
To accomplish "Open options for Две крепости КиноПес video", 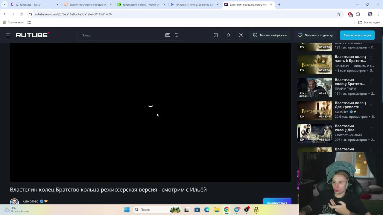I will (371, 104).
